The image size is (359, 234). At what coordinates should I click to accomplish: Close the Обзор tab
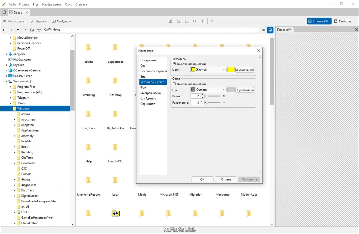click(26, 13)
